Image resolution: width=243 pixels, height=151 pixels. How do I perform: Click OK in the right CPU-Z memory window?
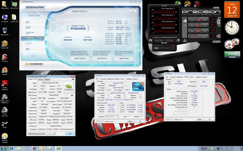pyautogui.click(x=210, y=119)
